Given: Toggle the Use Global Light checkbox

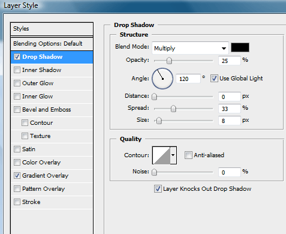Looking at the screenshot, I should point(214,79).
